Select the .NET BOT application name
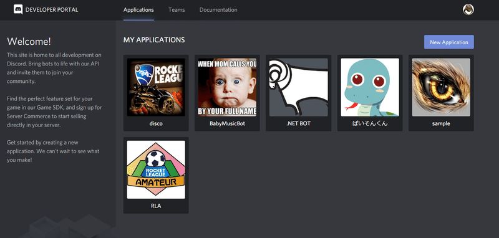 (x=299, y=123)
